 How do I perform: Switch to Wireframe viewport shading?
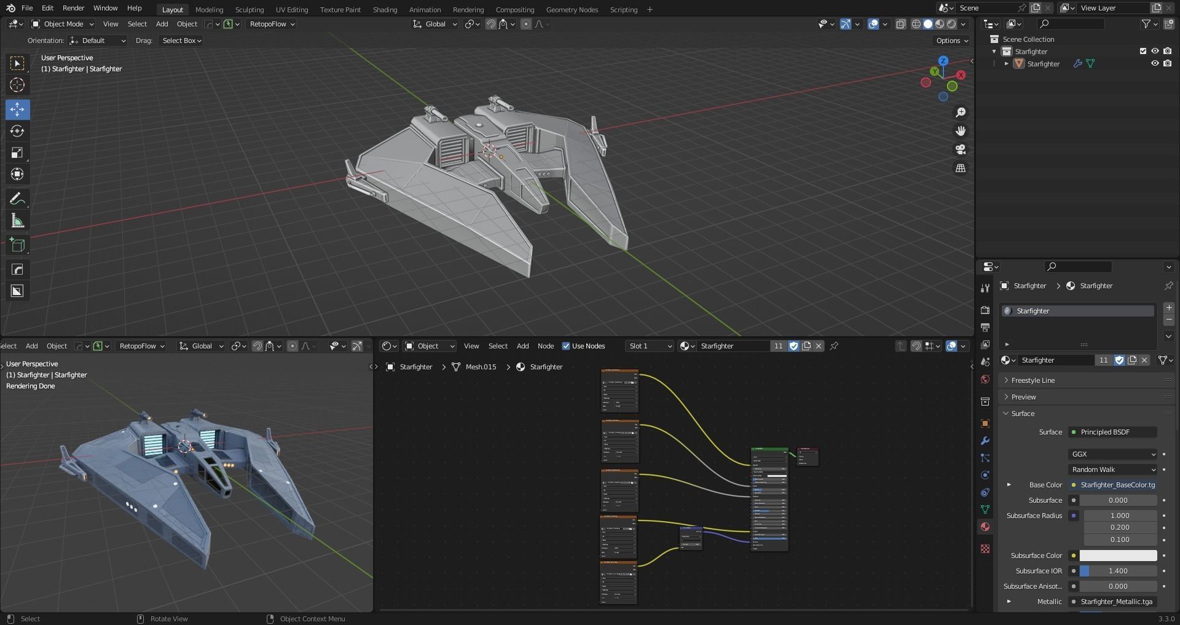point(916,24)
